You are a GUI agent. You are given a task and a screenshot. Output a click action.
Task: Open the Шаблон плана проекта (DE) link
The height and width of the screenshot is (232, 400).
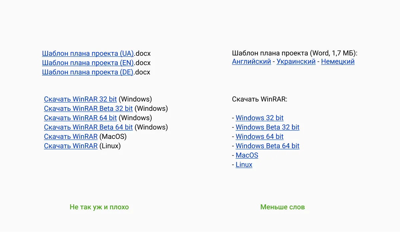click(x=88, y=72)
